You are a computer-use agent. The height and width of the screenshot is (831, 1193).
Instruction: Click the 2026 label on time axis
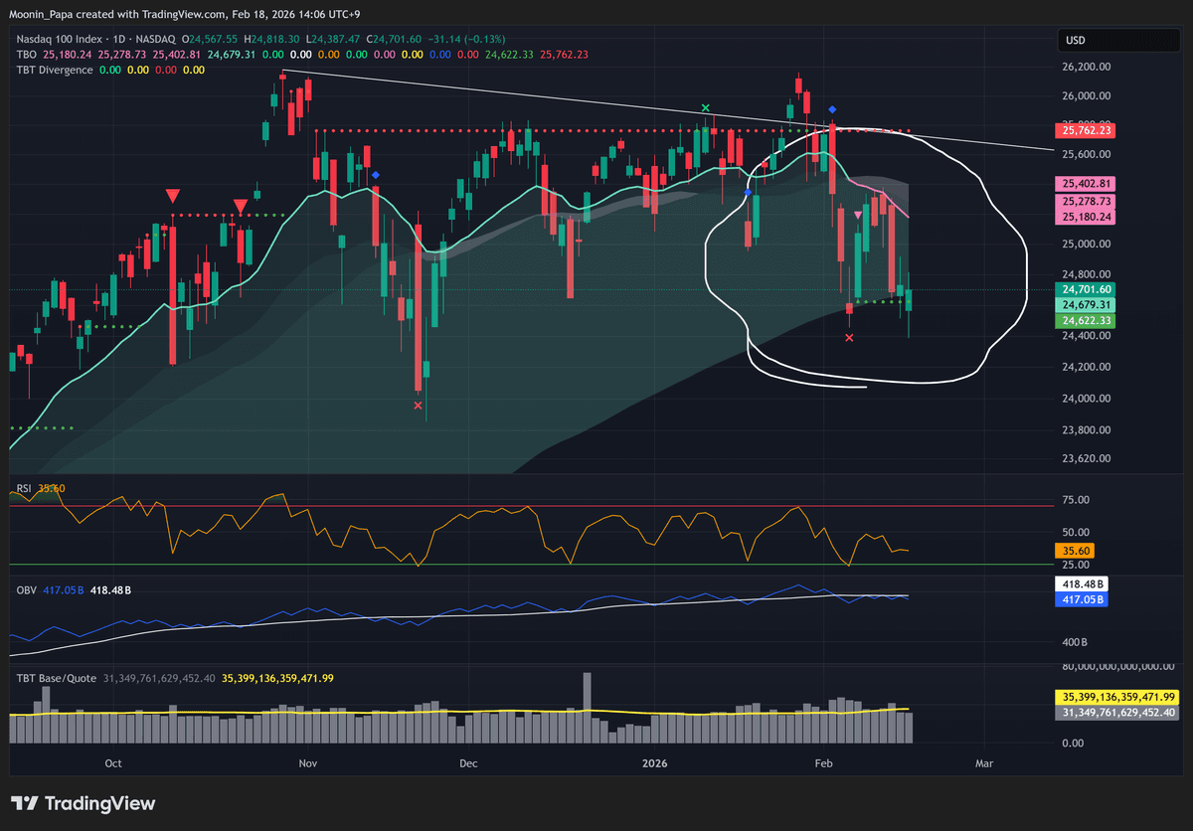(x=654, y=763)
